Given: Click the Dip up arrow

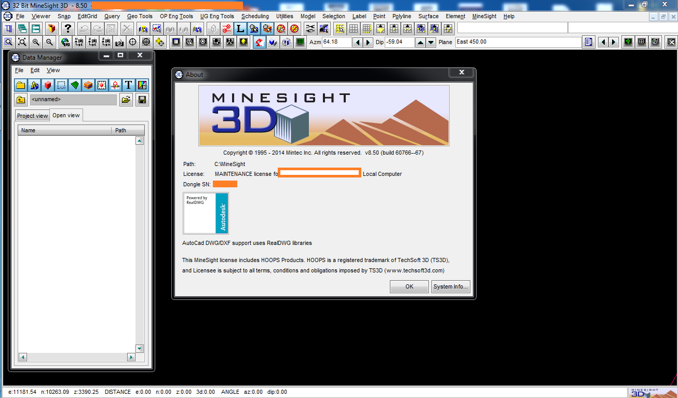Looking at the screenshot, I should (420, 42).
